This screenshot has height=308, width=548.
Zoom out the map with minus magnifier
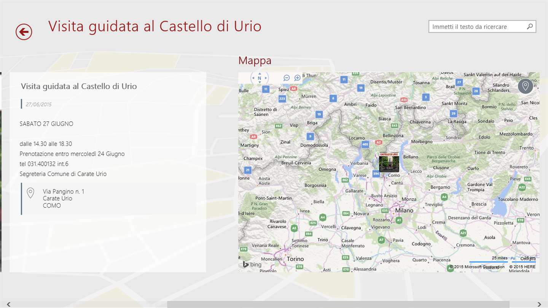(x=287, y=78)
